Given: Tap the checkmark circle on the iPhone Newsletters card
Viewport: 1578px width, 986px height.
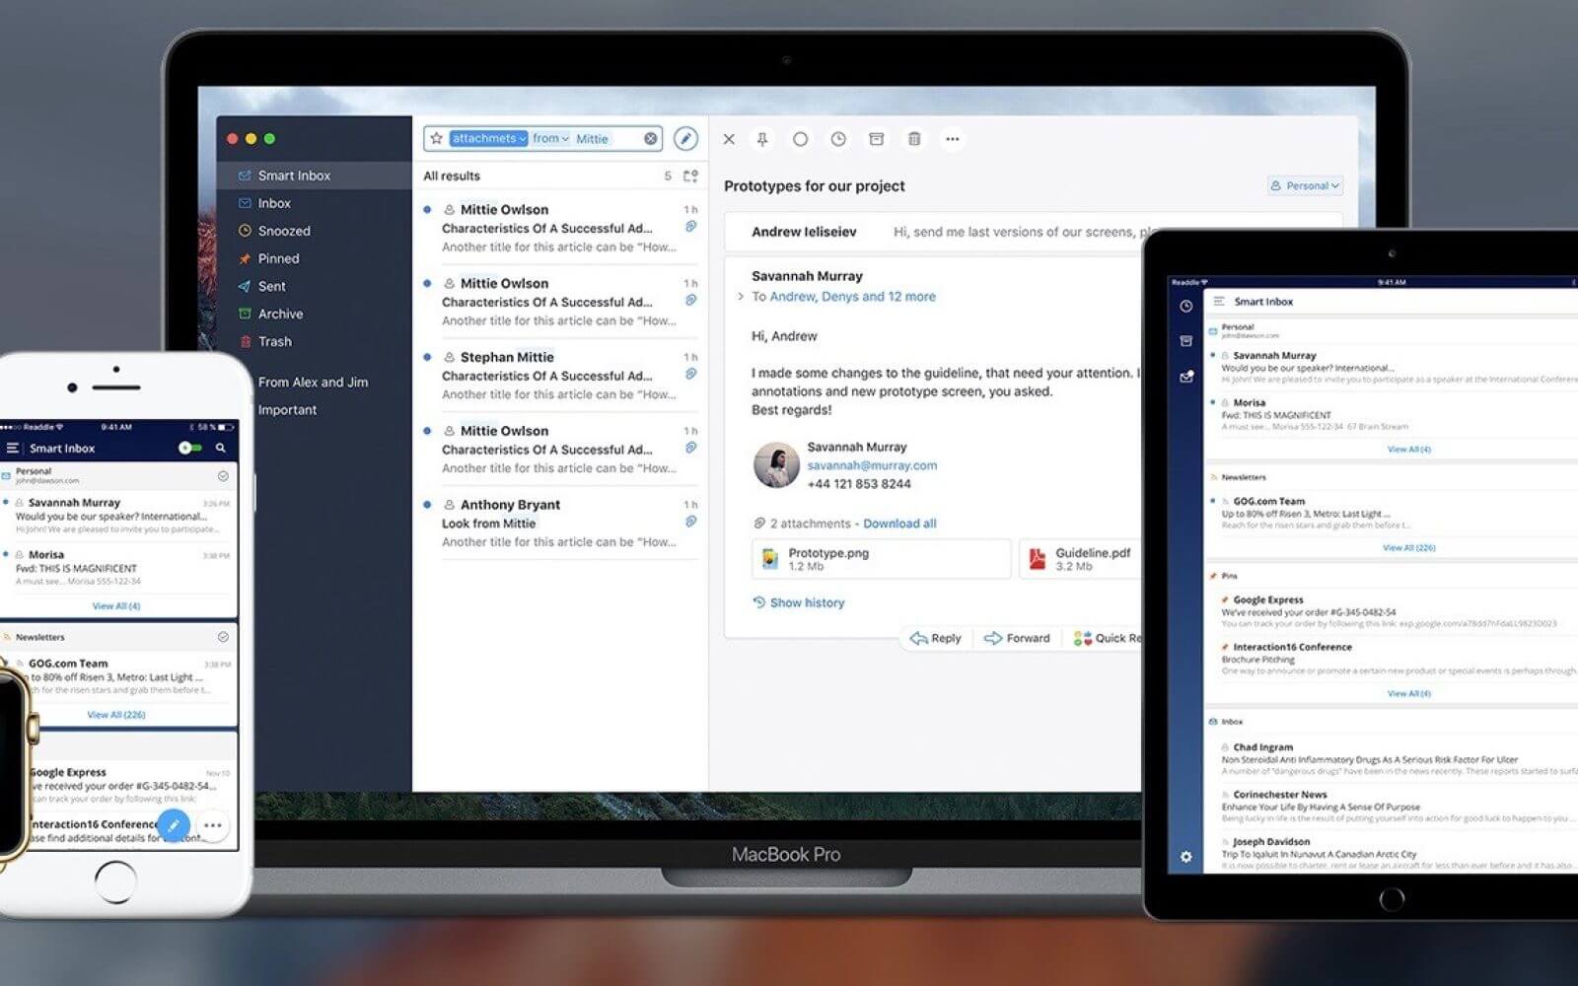Looking at the screenshot, I should click(223, 637).
